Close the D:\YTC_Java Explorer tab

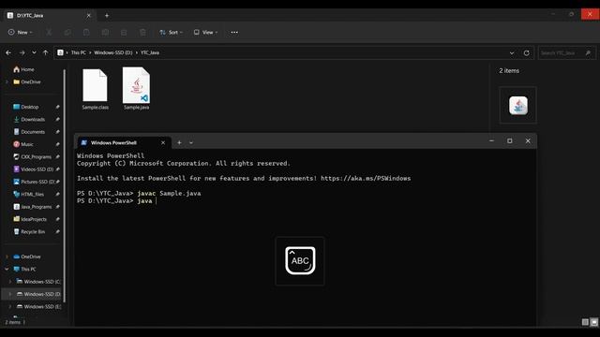tap(88, 16)
